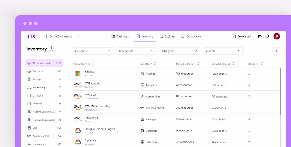Click the Machine Learning & AI icon

tap(29, 112)
